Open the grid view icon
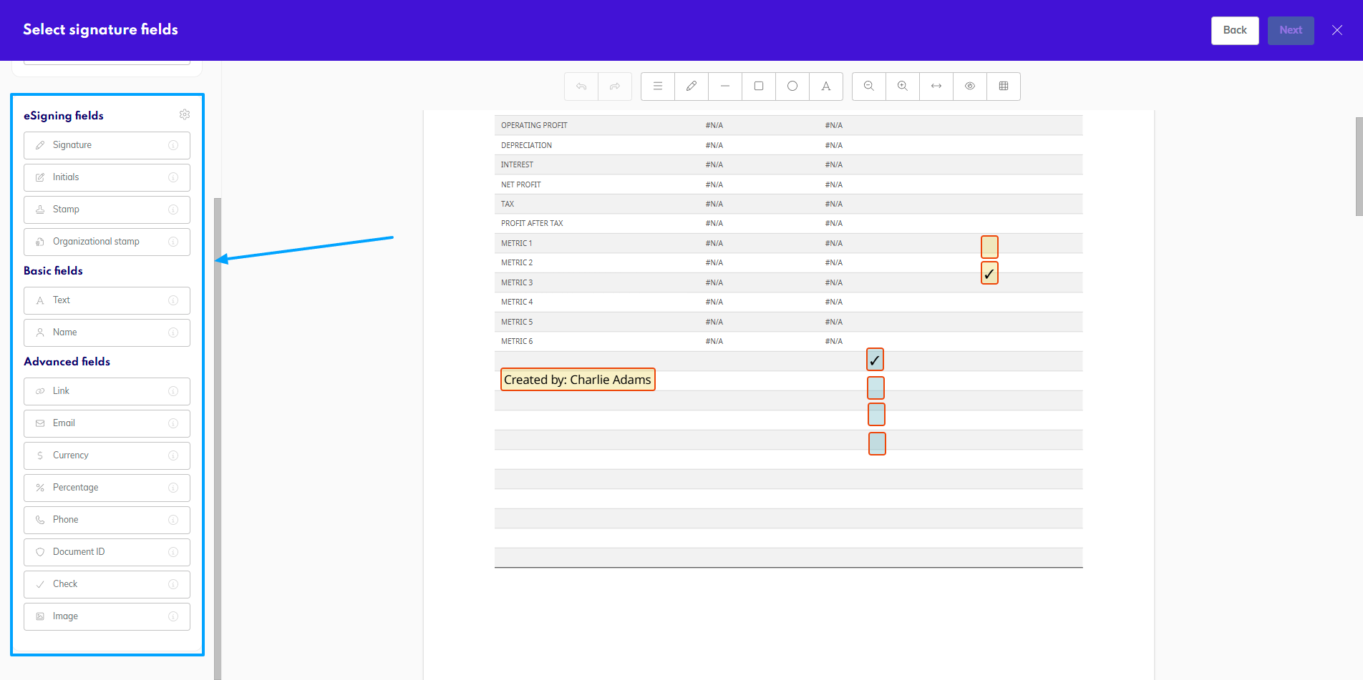 pos(1004,86)
